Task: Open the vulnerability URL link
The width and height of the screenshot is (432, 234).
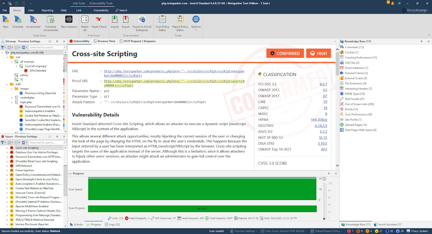Action: [174, 73]
